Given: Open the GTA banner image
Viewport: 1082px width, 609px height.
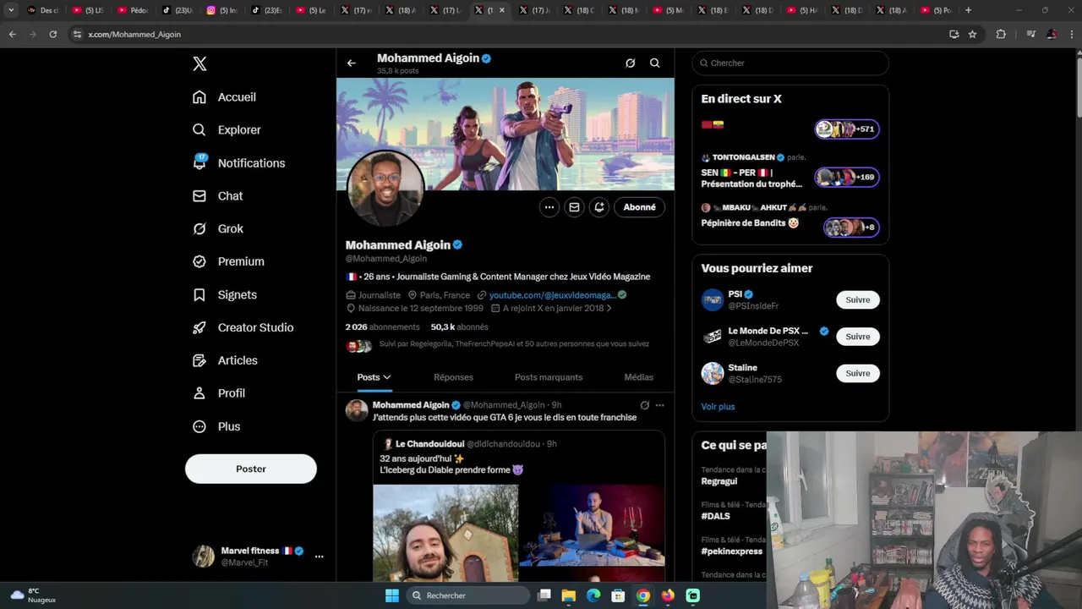Looking at the screenshot, I should click(505, 134).
